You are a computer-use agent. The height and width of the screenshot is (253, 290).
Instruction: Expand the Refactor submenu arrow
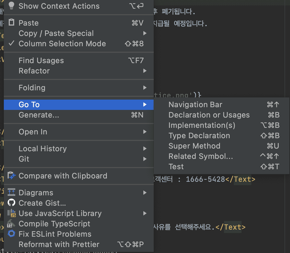[x=145, y=71]
